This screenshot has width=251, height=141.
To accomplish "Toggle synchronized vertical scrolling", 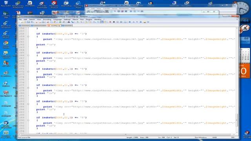I will click(85, 22).
